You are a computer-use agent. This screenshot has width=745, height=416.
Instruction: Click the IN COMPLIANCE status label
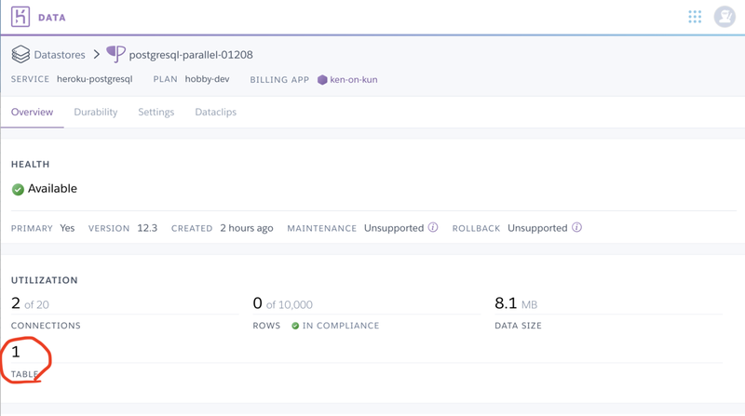pyautogui.click(x=341, y=326)
